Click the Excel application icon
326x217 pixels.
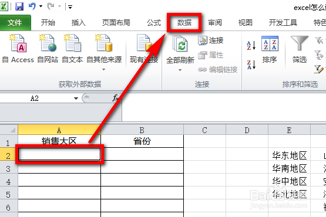4,6
